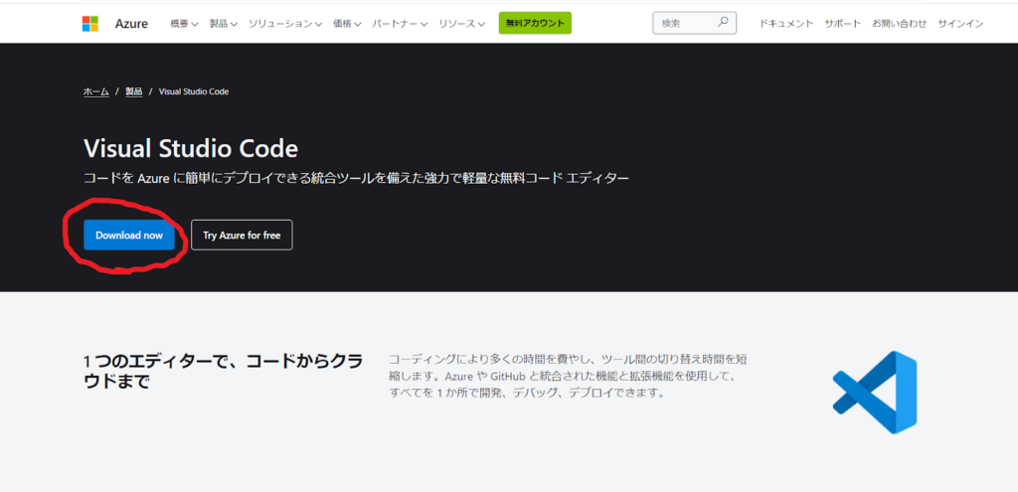
Task: Click the blue Visual Studio Code logo
Action: pos(875,393)
